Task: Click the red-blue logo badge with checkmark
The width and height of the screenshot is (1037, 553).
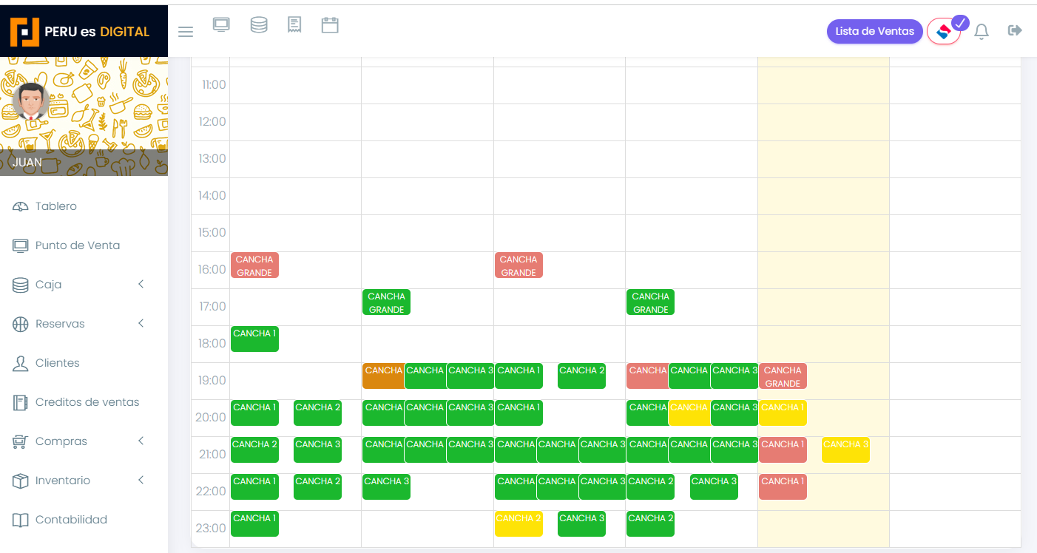Action: [x=945, y=31]
